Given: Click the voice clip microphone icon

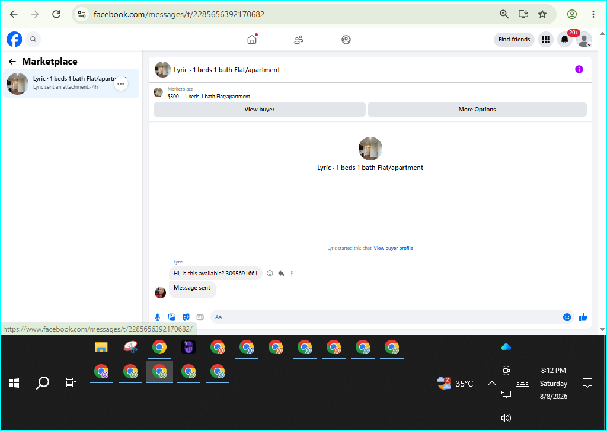Looking at the screenshot, I should click(x=158, y=317).
